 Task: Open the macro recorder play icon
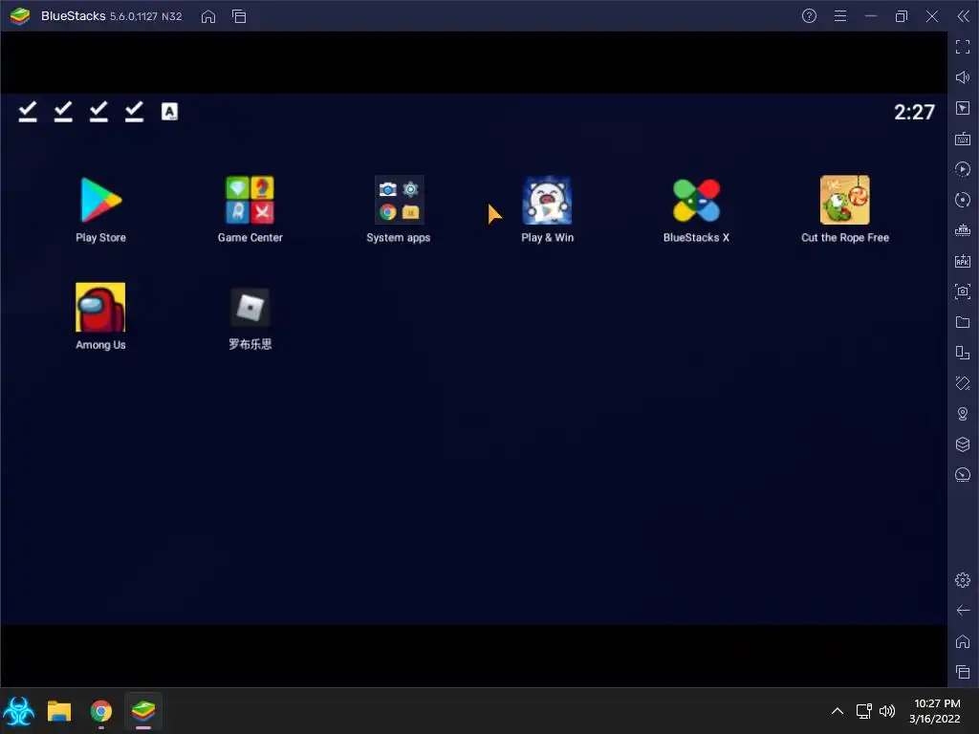pyautogui.click(x=963, y=169)
